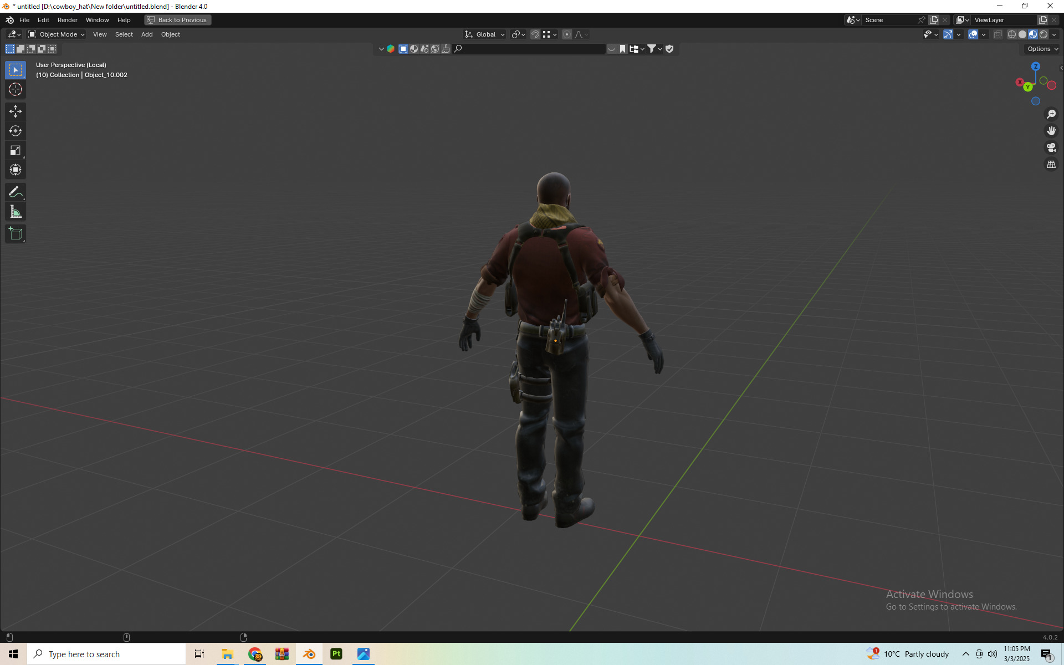Click the shield checkmark icon
Screen dimensions: 1064x665
click(669, 49)
